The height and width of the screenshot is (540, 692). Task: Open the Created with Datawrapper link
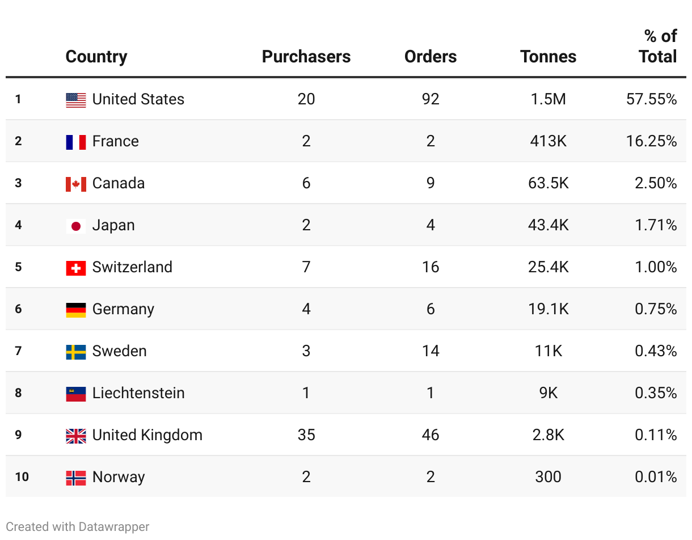coord(78,527)
